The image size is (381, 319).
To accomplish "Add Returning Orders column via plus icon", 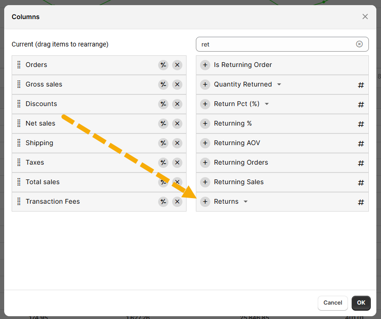I will (205, 163).
